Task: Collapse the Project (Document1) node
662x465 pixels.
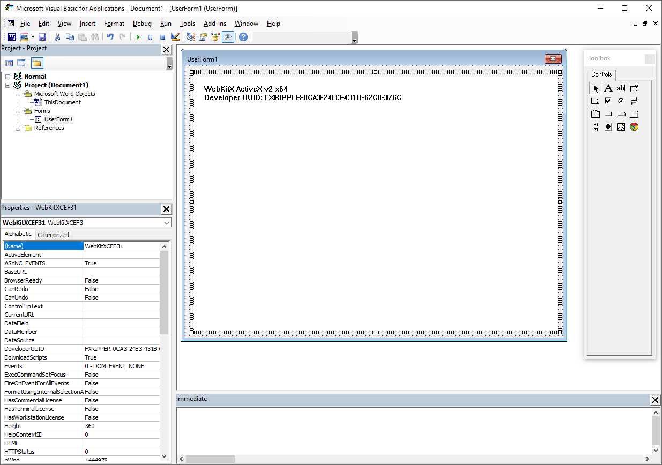Action: click(8, 85)
